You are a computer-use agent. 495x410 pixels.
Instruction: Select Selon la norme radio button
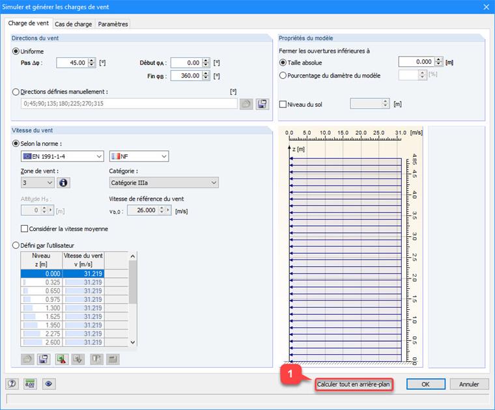coord(16,143)
